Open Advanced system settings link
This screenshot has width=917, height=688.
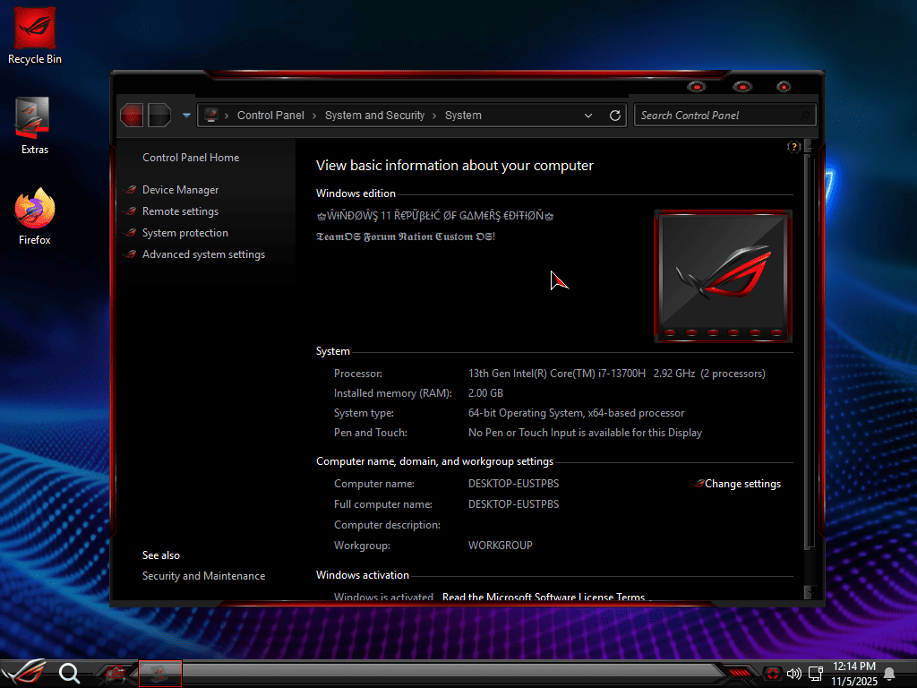pyautogui.click(x=203, y=254)
